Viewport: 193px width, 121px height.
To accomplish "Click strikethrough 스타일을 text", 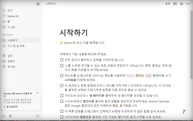I will coord(71,80).
